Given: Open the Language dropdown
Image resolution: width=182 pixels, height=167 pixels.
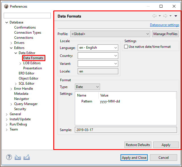Looking at the screenshot, I should click(x=98, y=48).
